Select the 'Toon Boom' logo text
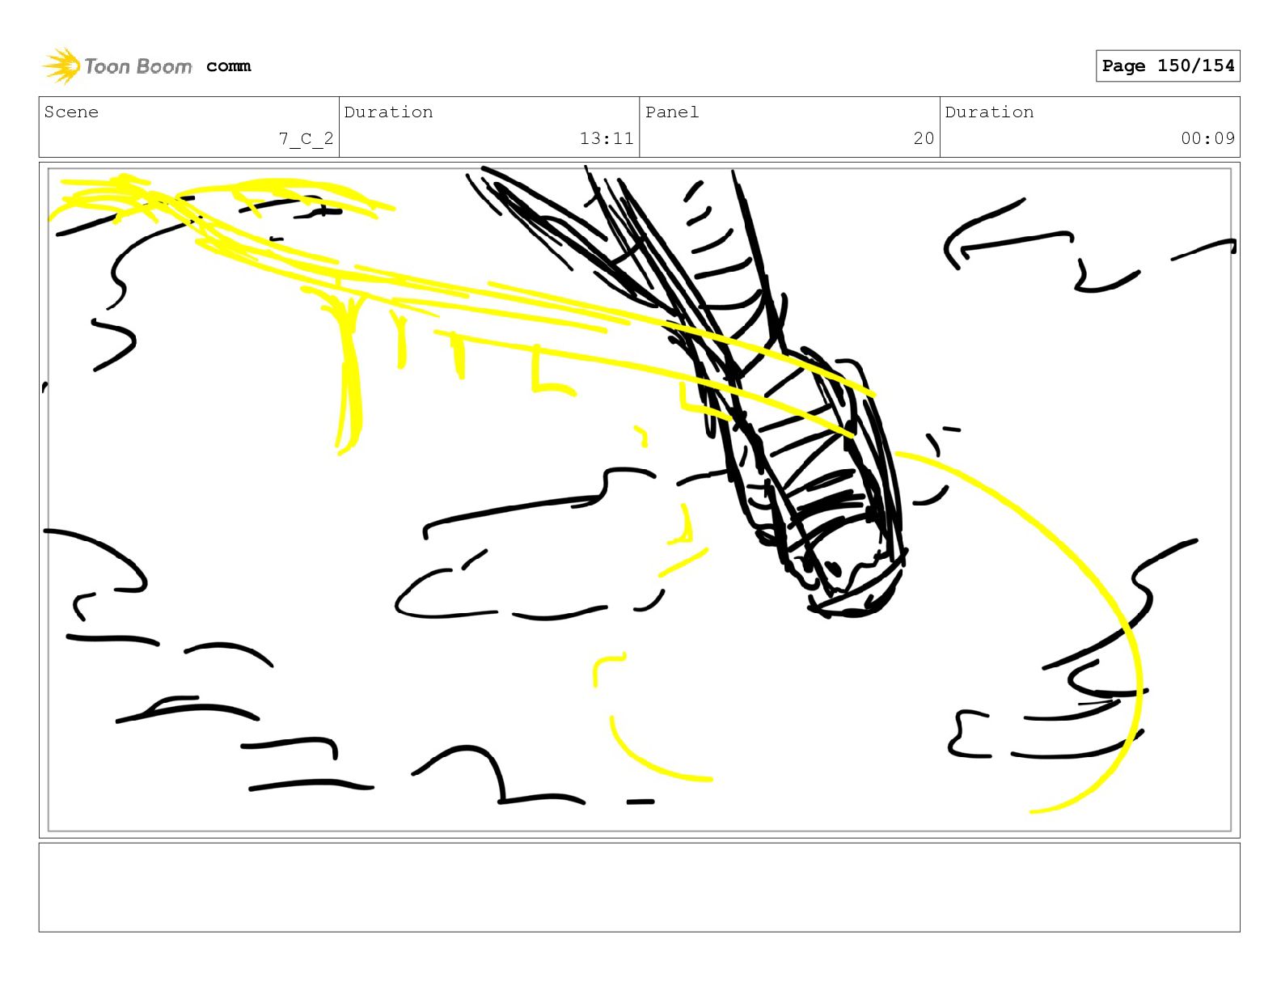This screenshot has width=1281, height=990. click(138, 66)
